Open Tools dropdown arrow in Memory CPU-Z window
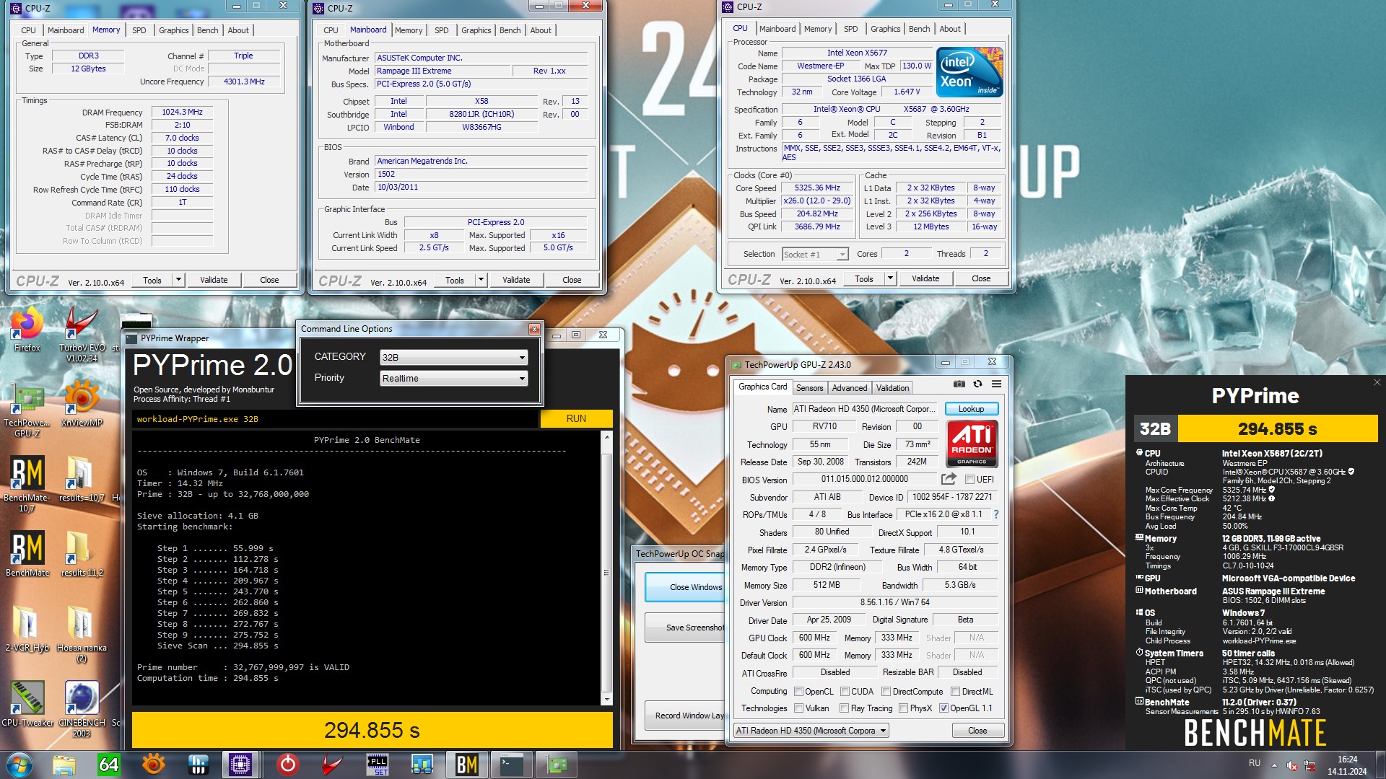The width and height of the screenshot is (1386, 779). point(178,280)
